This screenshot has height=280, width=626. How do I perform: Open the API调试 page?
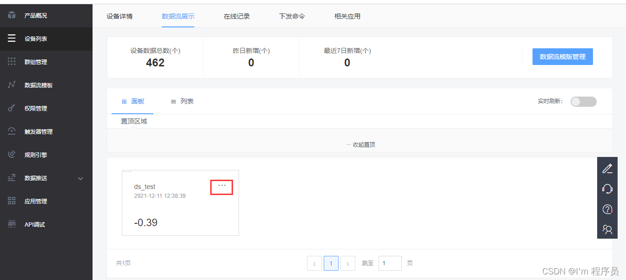(34, 224)
